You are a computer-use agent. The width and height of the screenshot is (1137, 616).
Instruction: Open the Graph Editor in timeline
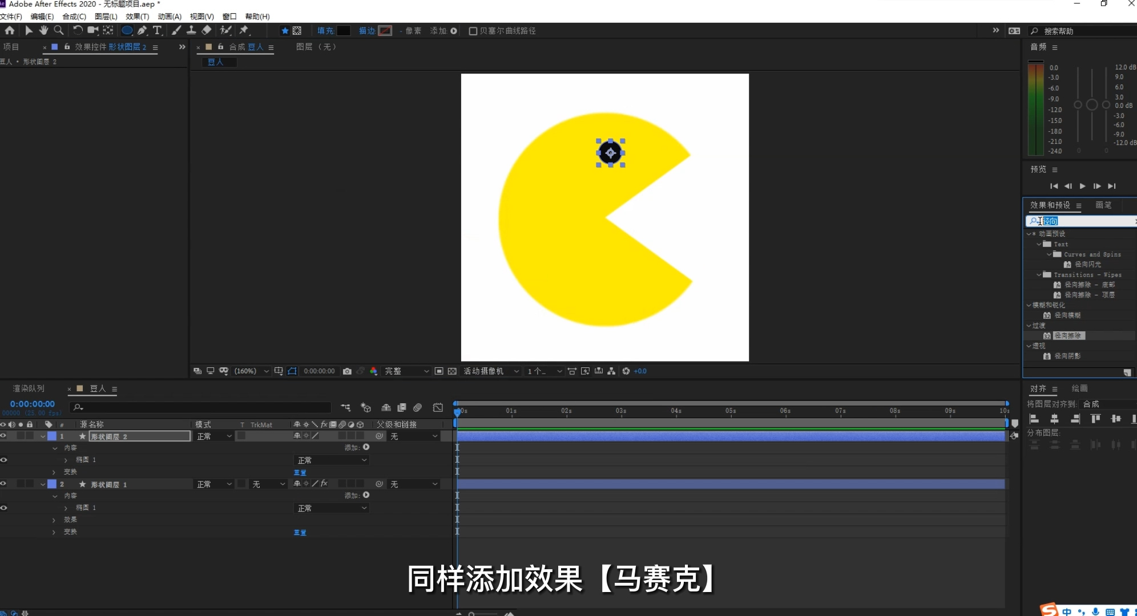(438, 407)
